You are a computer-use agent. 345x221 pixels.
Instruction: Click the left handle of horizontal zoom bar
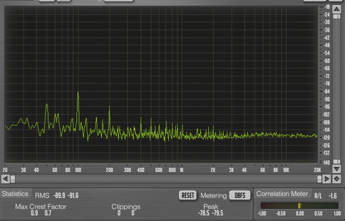[12, 179]
